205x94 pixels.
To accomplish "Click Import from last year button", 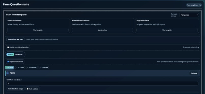I will click(16, 39).
